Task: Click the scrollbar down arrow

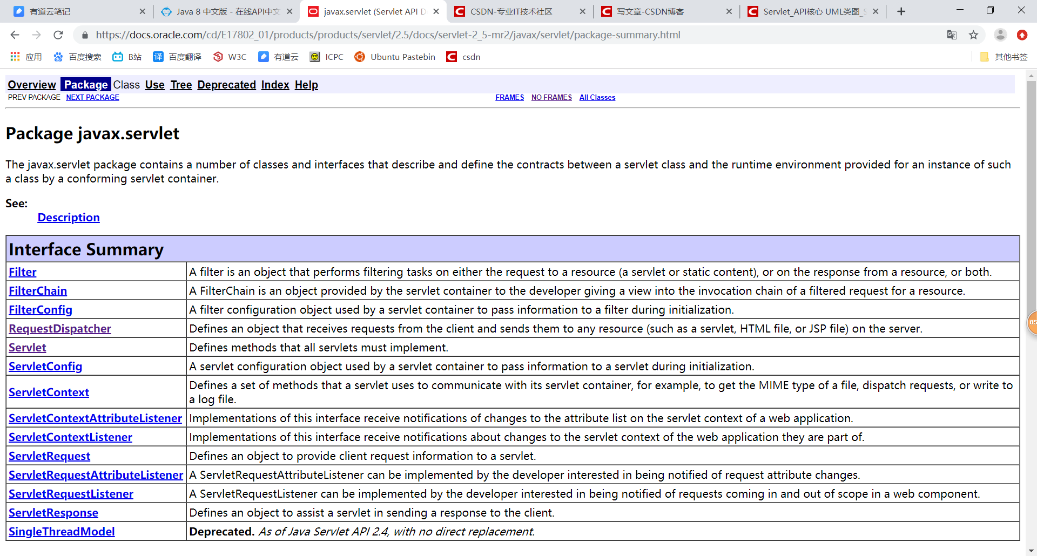Action: [1031, 551]
